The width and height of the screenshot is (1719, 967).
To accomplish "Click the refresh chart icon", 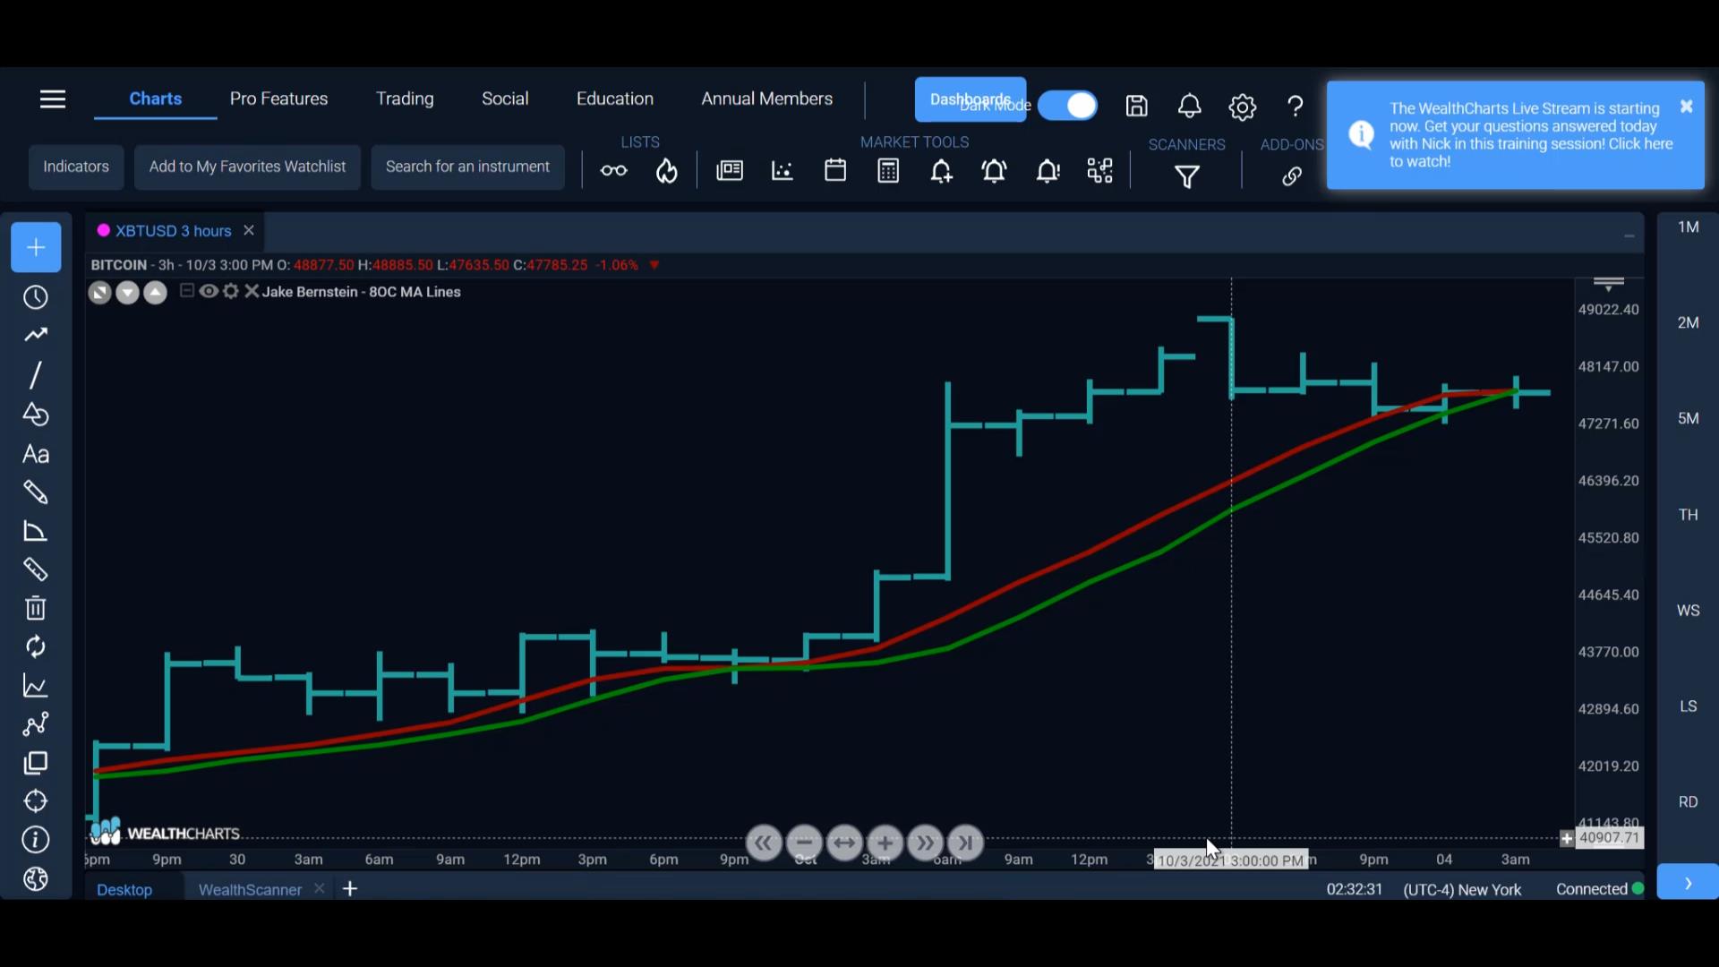I will tap(36, 647).
